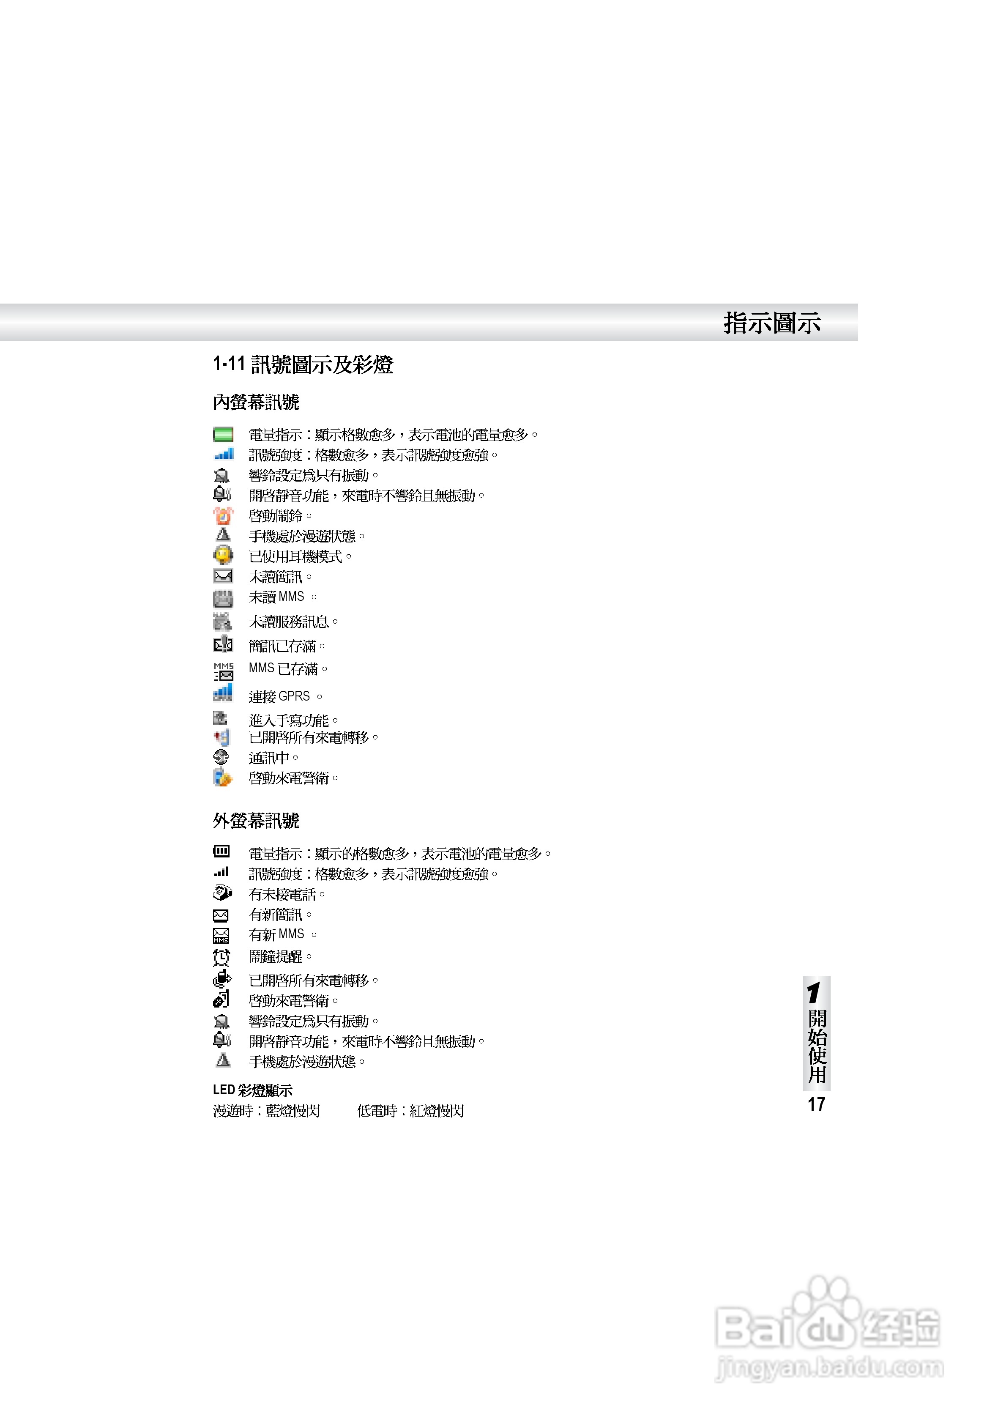The height and width of the screenshot is (1424, 1006).
Task: Click the 指示圖示 header title
Action: point(771,323)
